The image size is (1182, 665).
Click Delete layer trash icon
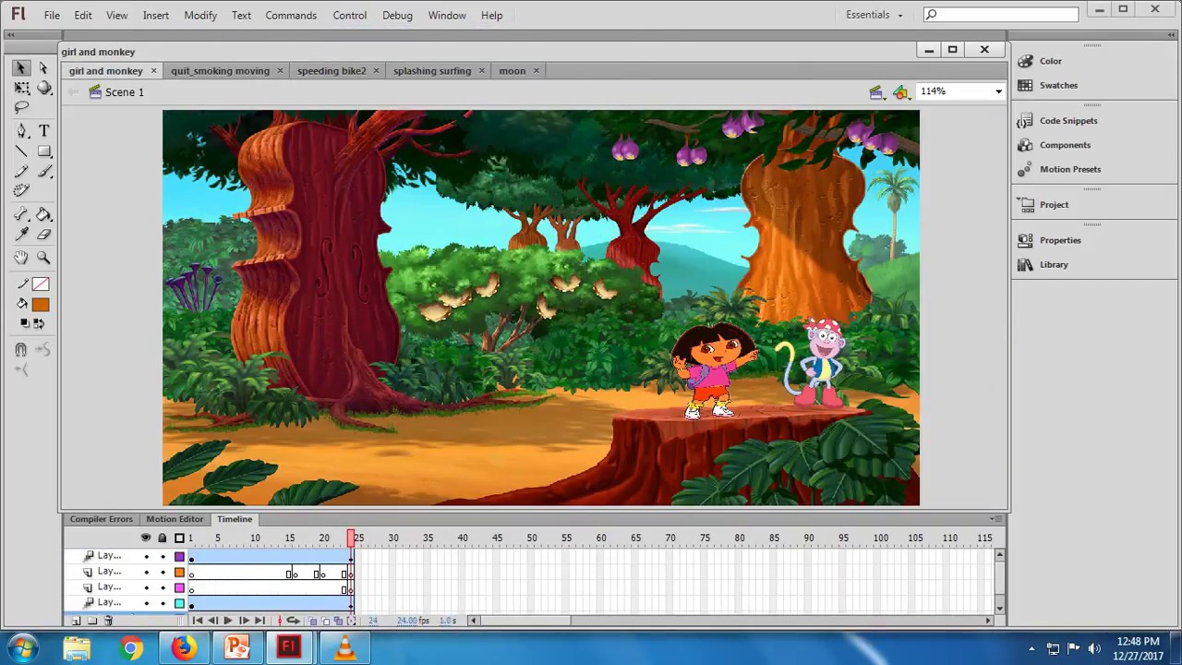tap(108, 621)
